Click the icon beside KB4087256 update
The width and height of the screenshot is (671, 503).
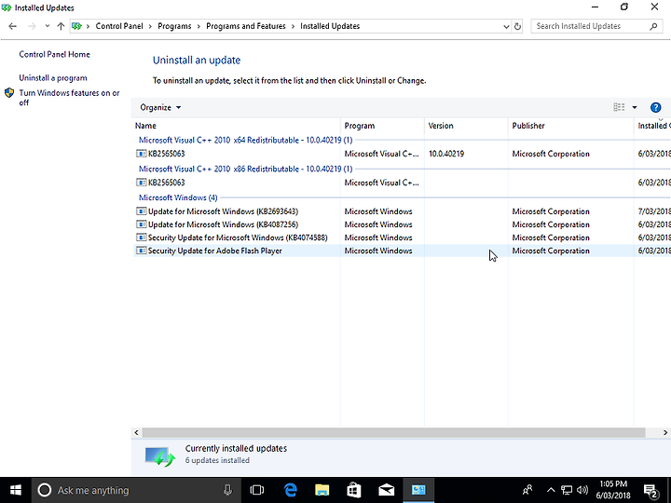coord(141,224)
